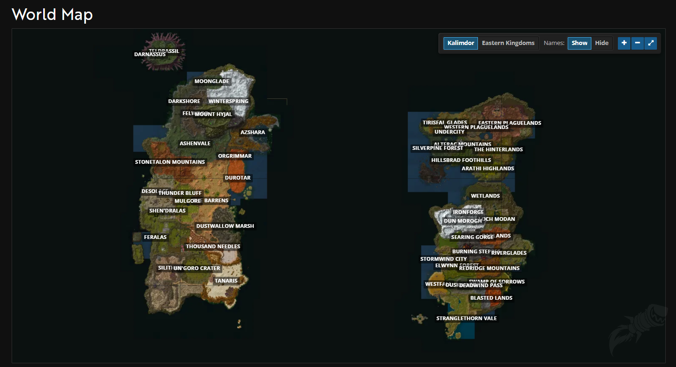Zoom in with the plus icon
Screen dimensions: 676x367
click(x=624, y=43)
